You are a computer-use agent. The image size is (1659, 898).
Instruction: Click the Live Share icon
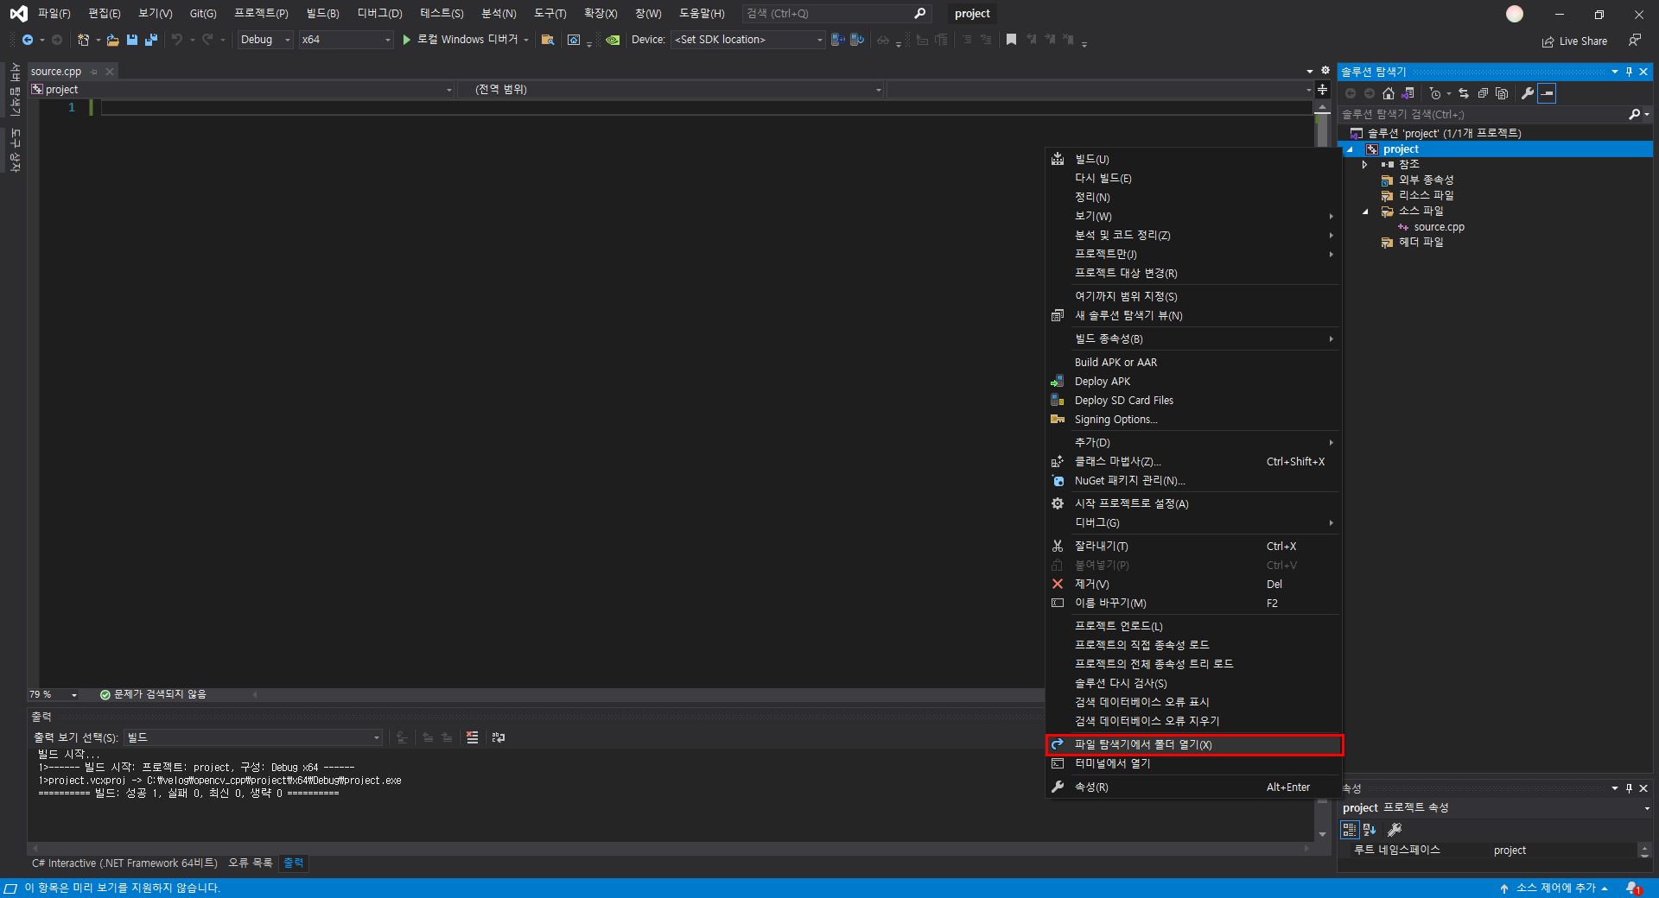click(x=1548, y=41)
